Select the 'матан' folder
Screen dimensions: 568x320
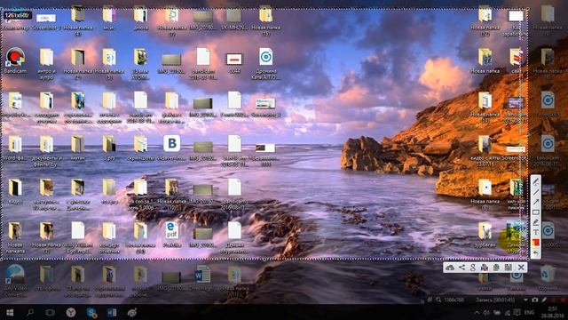[77, 148]
